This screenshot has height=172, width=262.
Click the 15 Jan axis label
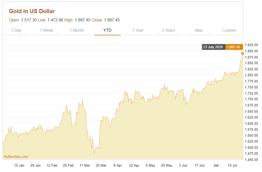(x=19, y=165)
